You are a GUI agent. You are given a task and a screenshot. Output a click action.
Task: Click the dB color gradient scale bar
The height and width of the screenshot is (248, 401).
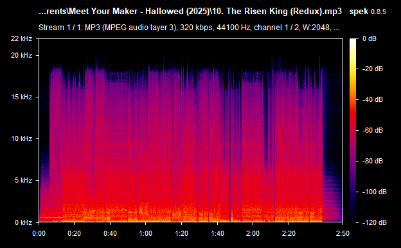353,130
